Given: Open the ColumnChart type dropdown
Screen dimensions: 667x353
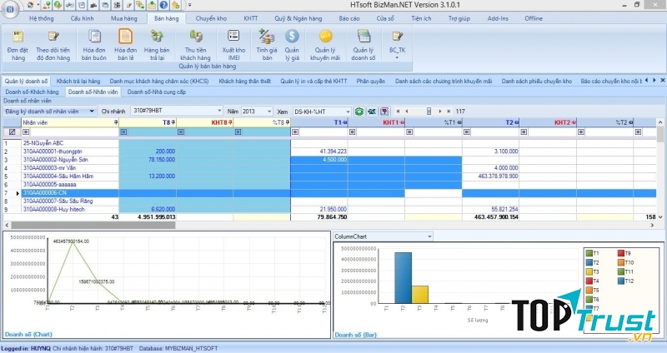Looking at the screenshot, I should tap(429, 236).
